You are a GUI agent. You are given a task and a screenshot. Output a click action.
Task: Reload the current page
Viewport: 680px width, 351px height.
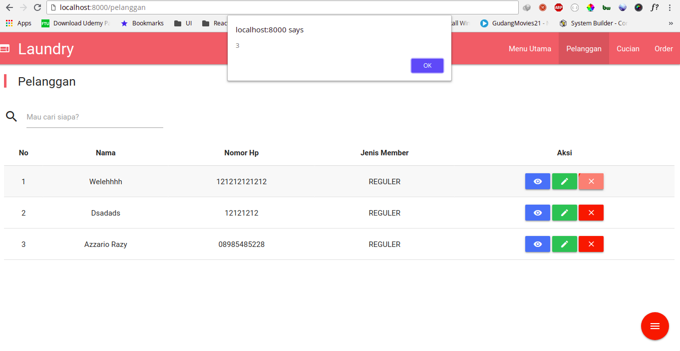point(37,7)
